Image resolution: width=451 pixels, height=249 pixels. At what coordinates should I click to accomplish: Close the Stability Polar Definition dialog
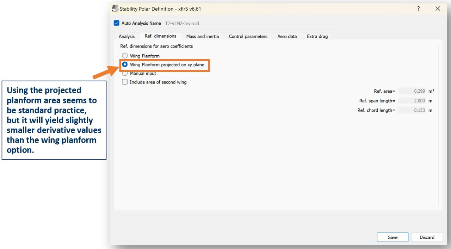(438, 9)
